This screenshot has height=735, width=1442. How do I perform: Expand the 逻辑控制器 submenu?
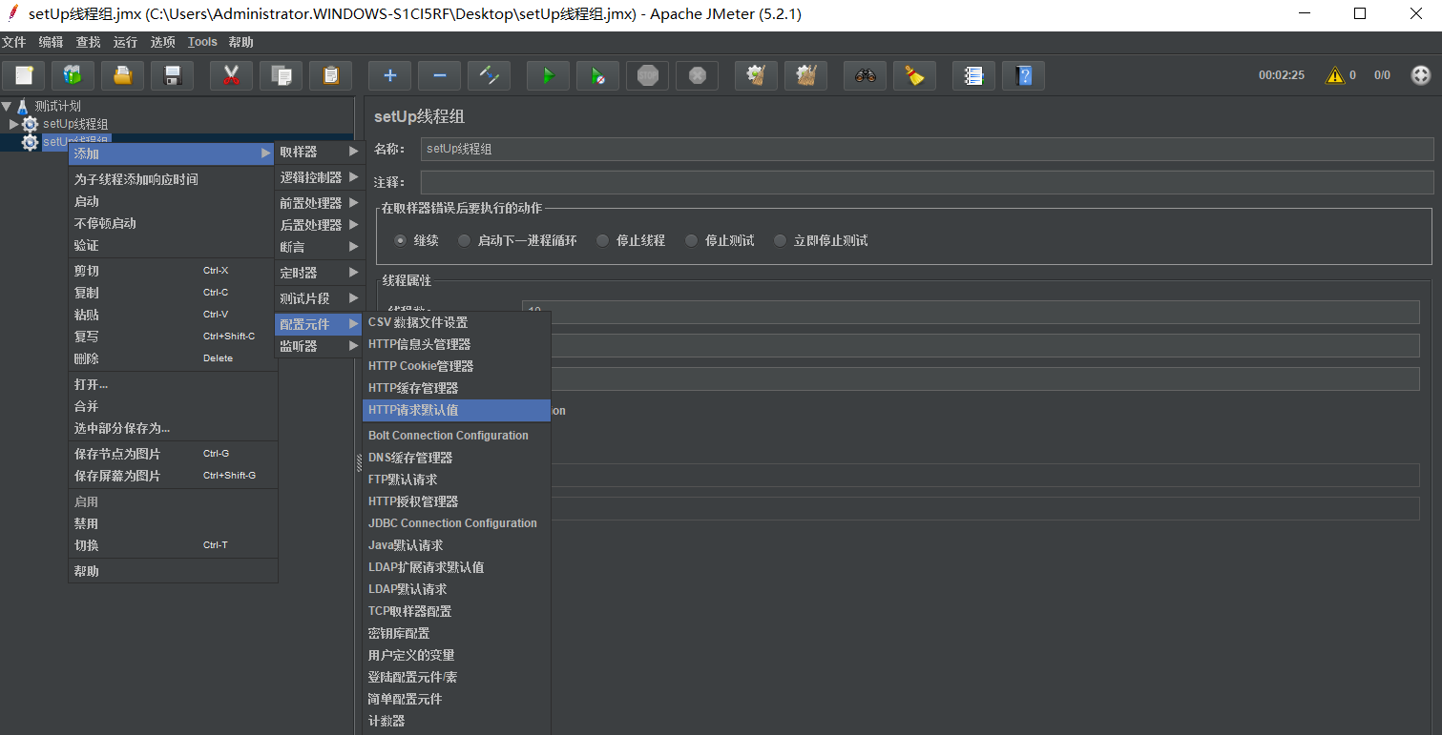point(320,177)
